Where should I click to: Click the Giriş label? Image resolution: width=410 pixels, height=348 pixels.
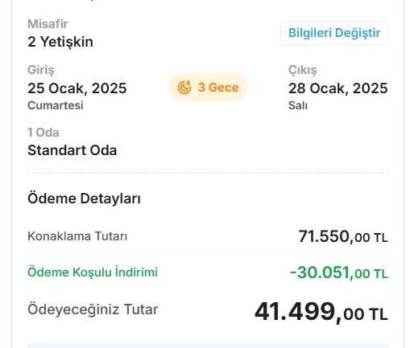41,70
